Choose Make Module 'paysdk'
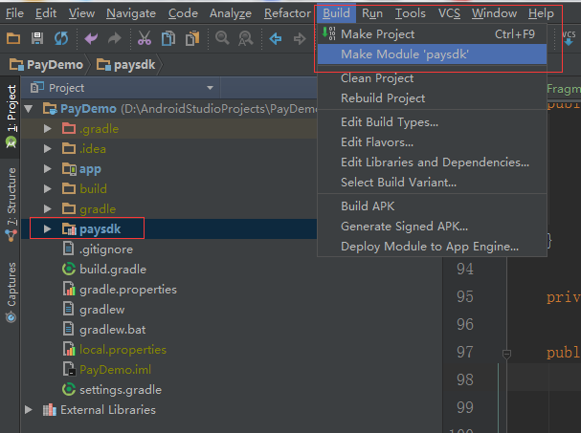This screenshot has height=433, width=581. point(432,54)
